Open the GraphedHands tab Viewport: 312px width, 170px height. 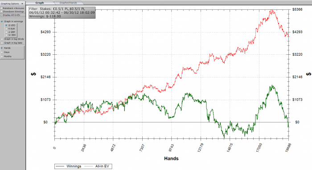click(x=68, y=3)
